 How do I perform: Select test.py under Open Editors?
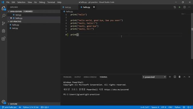click(x=34, y=15)
